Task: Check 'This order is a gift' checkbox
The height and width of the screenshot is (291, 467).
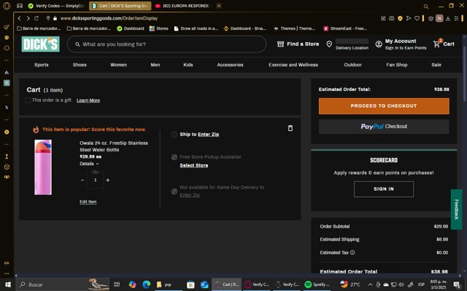Action: [28, 100]
